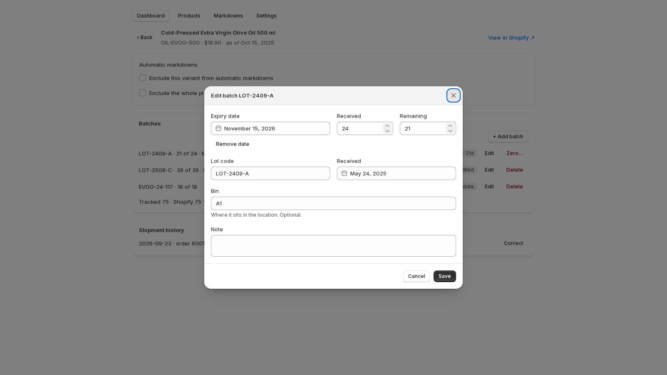
Task: Select the 'EVOO-24-117 · 18 of 18' row text
Action: [168, 187]
